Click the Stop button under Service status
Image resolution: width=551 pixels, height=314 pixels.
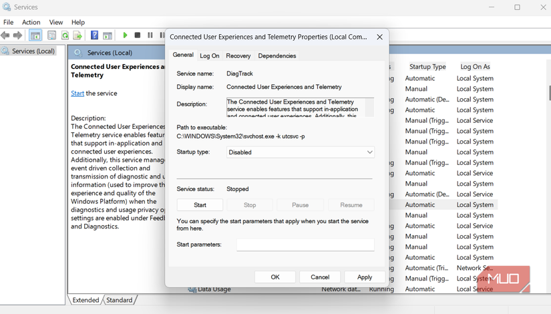(x=250, y=205)
